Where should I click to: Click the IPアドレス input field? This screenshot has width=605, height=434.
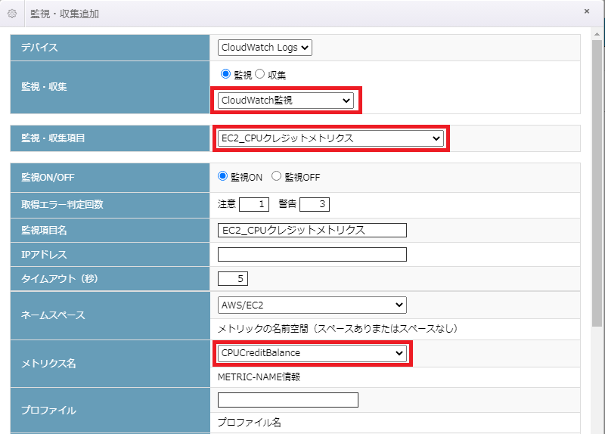(312, 255)
